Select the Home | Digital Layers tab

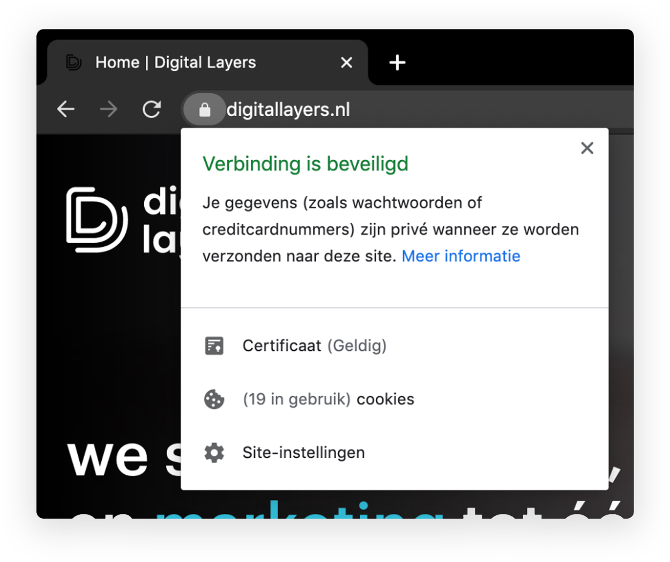click(208, 63)
